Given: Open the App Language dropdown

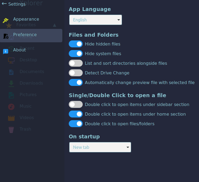Looking at the screenshot, I should [95, 20].
